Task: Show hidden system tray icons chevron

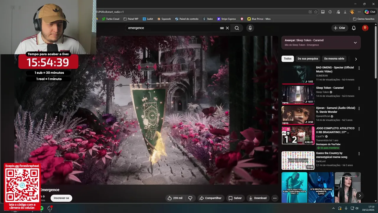Action: (x=333, y=208)
